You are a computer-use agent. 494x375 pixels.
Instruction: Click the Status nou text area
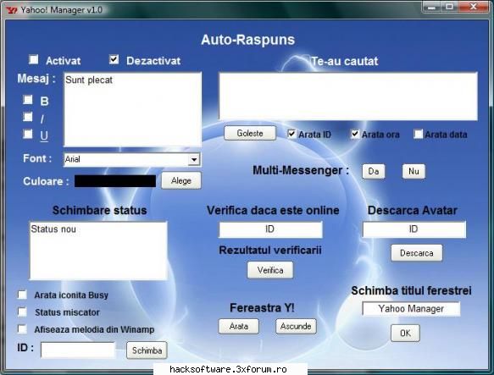(x=98, y=251)
